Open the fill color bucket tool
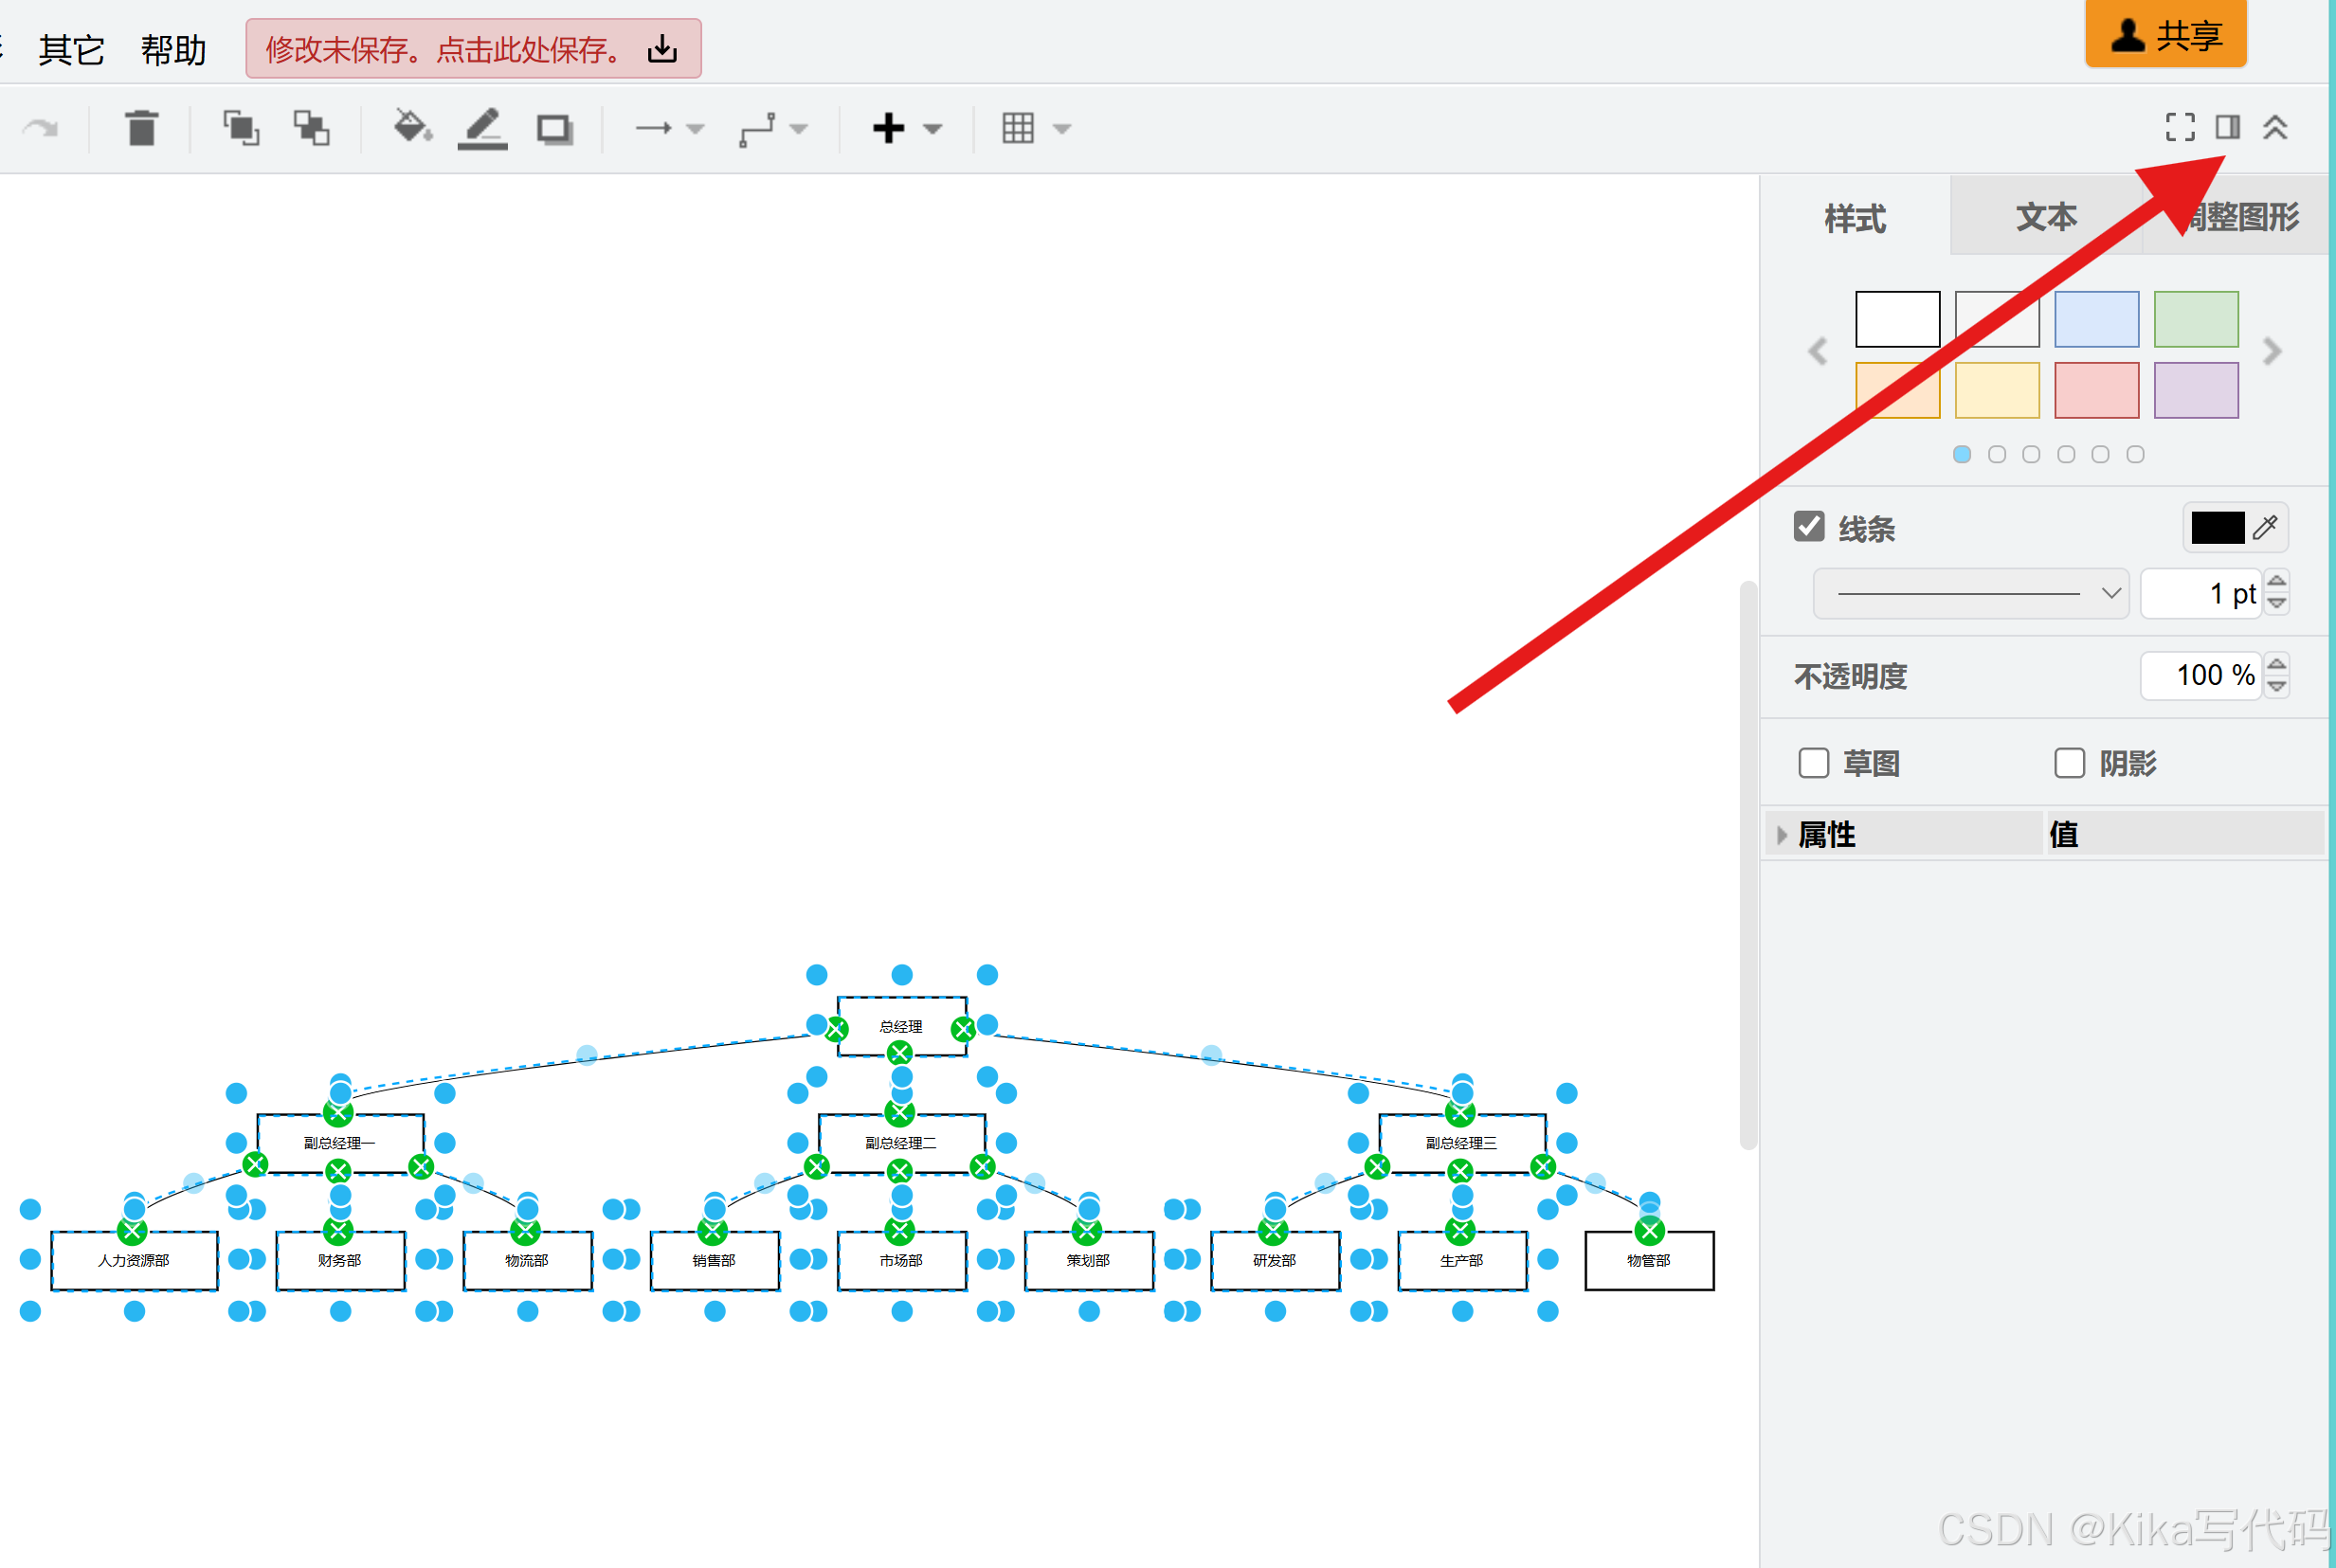This screenshot has width=2336, height=1568. [411, 128]
